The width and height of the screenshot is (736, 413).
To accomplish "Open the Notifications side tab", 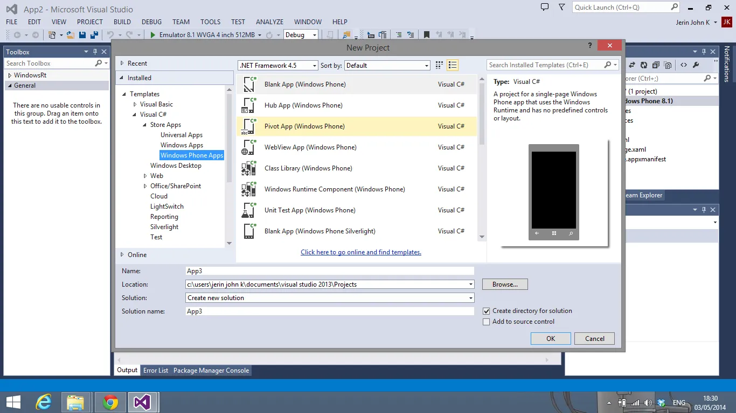I will [x=727, y=63].
